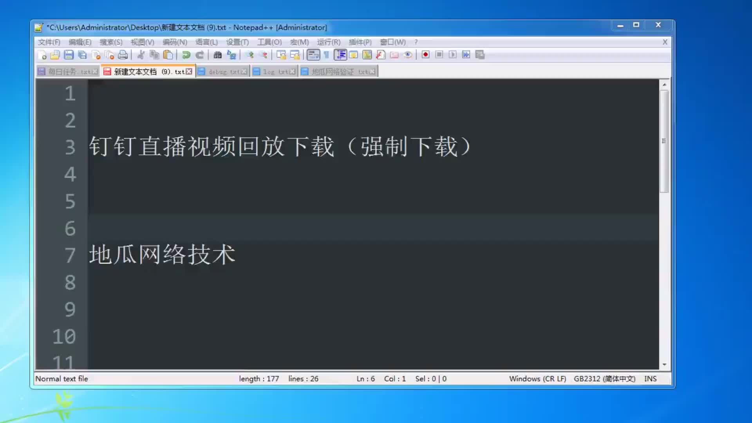Toggle insert/overwrite mode via INS indicator
Viewport: 752px width, 423px height.
coord(650,379)
